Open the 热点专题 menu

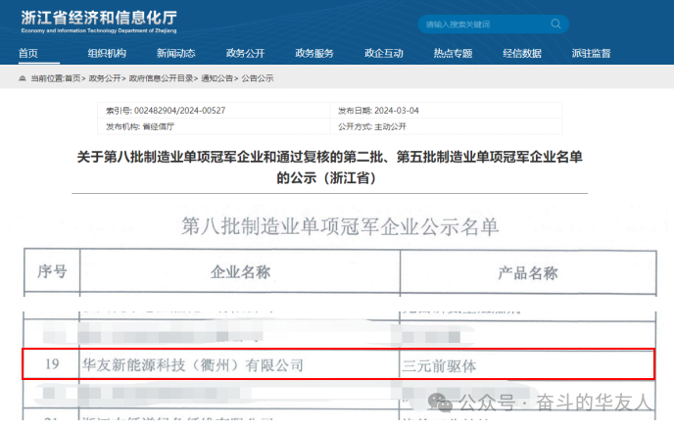click(453, 53)
